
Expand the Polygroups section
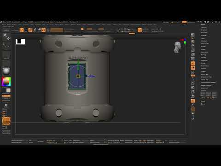(204, 60)
